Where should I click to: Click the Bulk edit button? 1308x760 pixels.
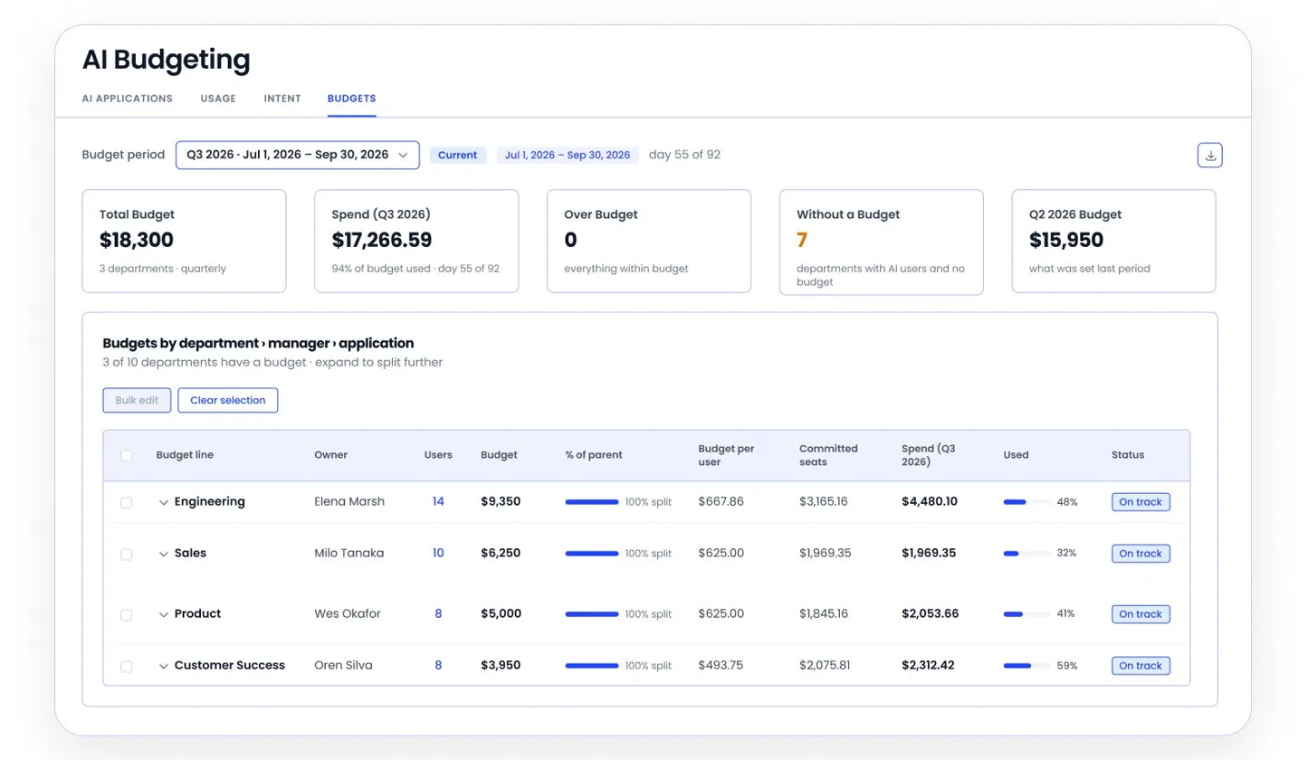pyautogui.click(x=137, y=400)
